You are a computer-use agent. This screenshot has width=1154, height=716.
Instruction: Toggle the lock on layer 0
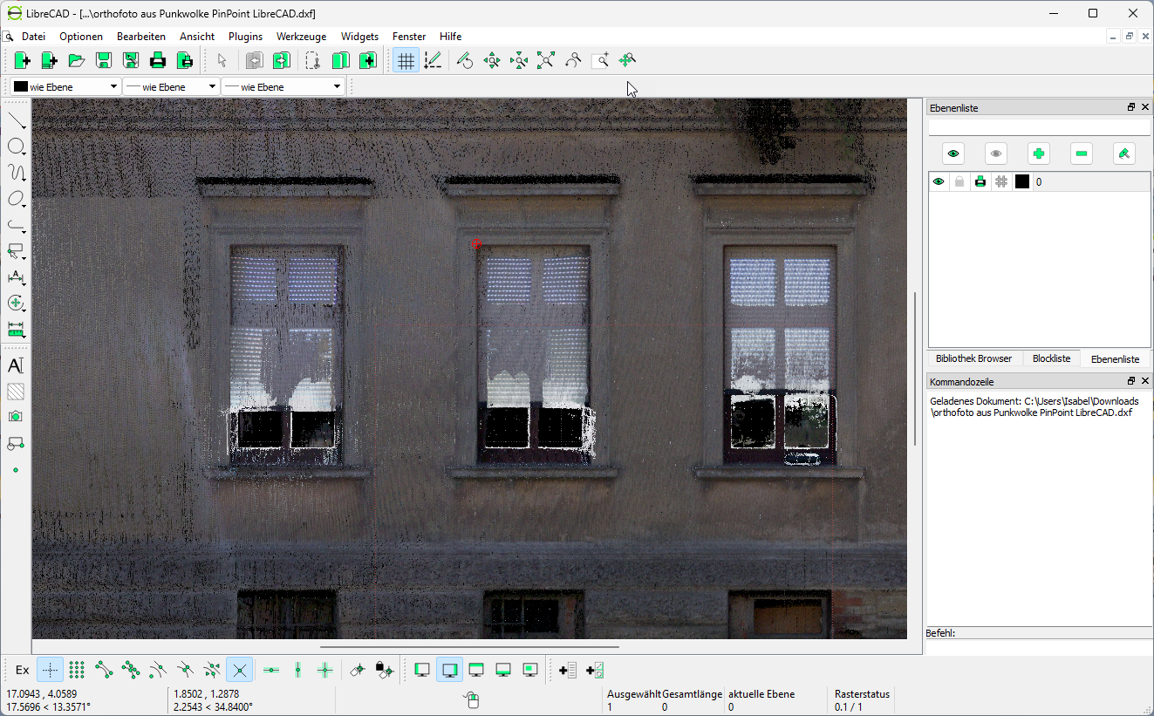coord(959,182)
